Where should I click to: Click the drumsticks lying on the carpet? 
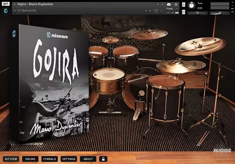(x=204, y=138)
